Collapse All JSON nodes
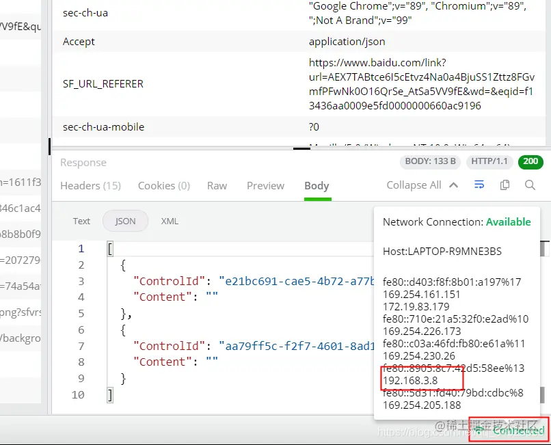Viewport: 551px width, 445px height. 422,185
